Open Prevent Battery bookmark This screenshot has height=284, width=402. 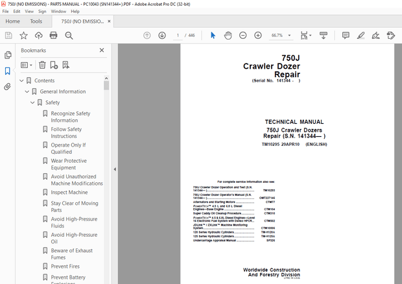[x=68, y=279]
